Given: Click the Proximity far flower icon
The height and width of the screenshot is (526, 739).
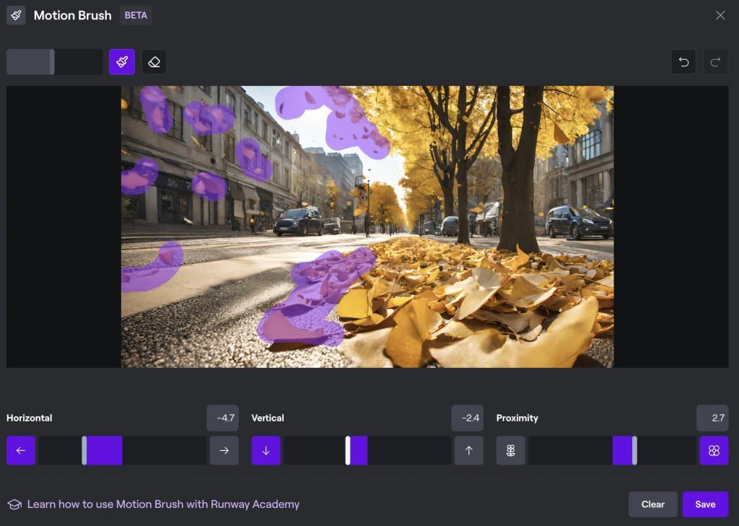Looking at the screenshot, I should tap(510, 450).
